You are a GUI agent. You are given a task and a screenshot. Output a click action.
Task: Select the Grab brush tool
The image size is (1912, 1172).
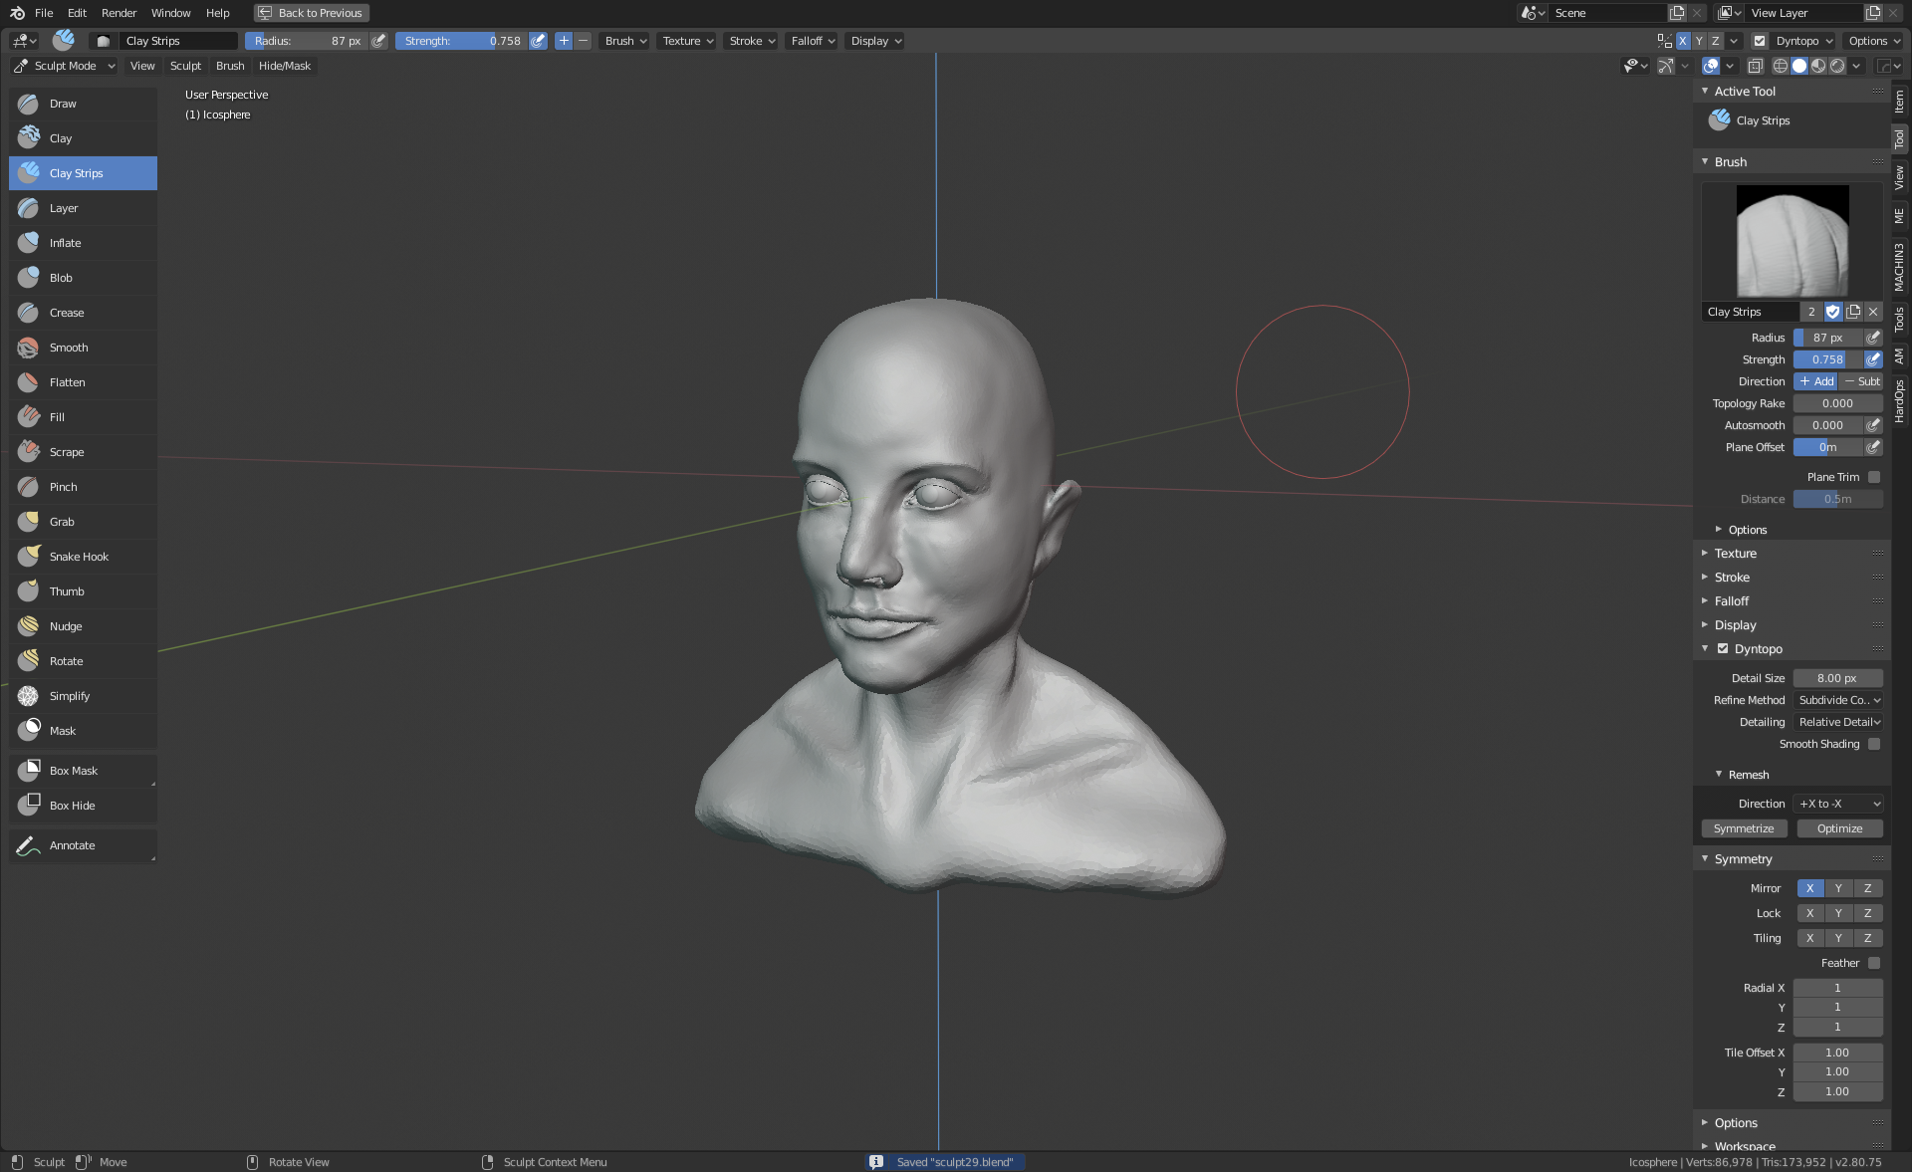[x=62, y=522]
